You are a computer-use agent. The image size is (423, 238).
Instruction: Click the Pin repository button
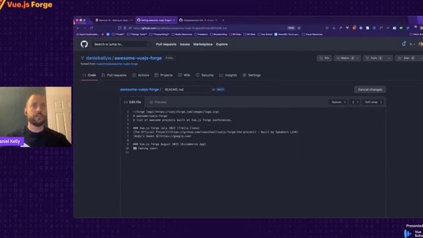point(325,58)
